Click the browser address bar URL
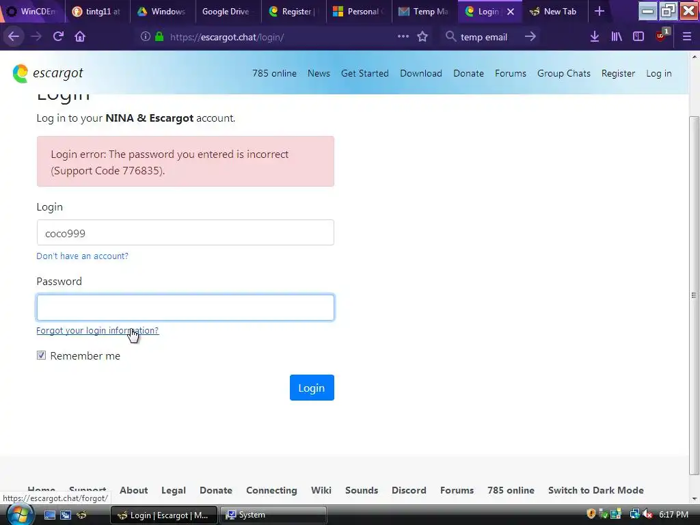Image resolution: width=700 pixels, height=525 pixels. (x=227, y=37)
